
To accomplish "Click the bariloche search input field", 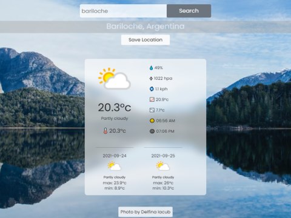I will point(123,11).
